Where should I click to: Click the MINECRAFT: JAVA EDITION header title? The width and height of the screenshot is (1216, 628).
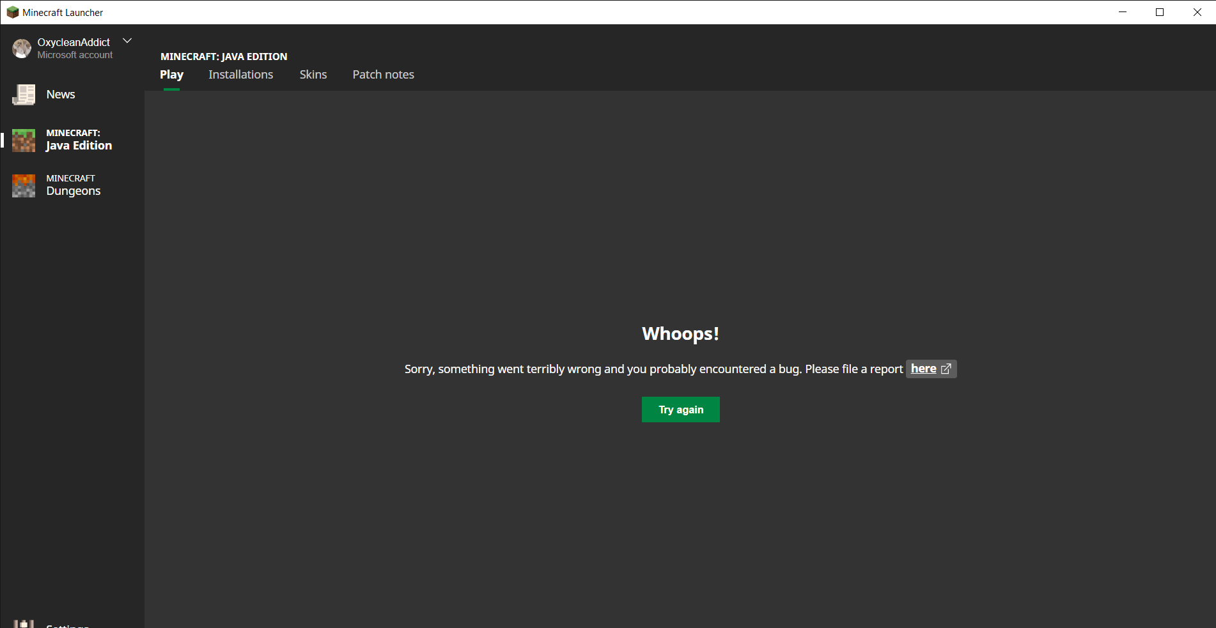click(224, 56)
